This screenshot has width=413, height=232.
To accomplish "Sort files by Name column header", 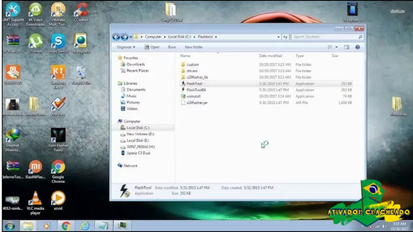I will pyautogui.click(x=185, y=56).
